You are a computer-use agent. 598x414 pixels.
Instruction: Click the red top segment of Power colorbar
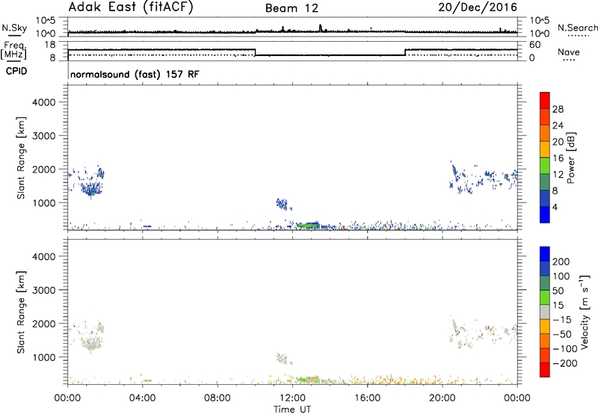pyautogui.click(x=545, y=100)
